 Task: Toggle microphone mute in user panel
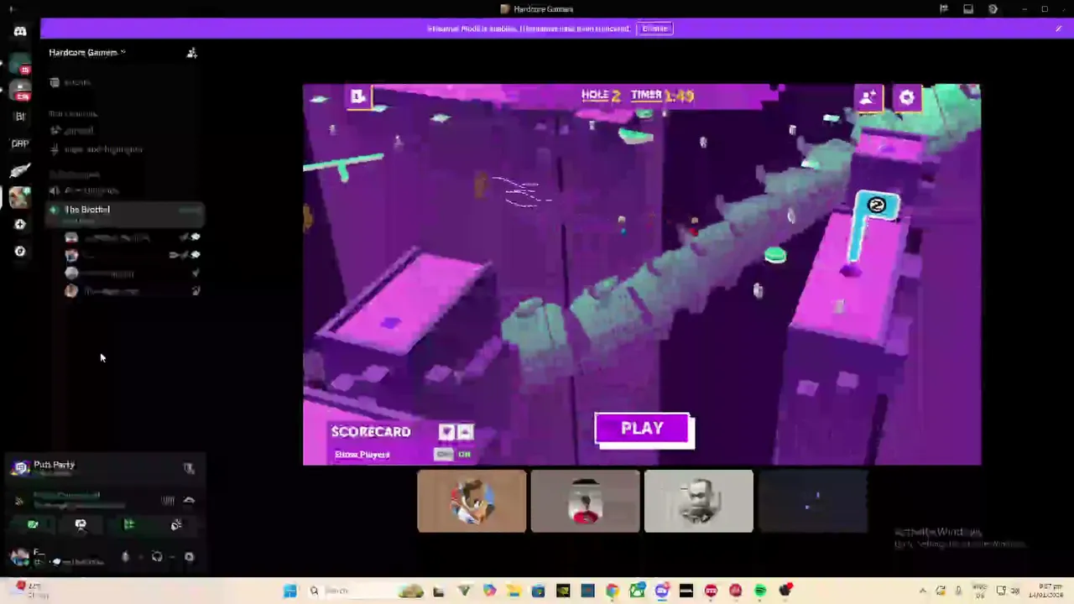click(125, 556)
